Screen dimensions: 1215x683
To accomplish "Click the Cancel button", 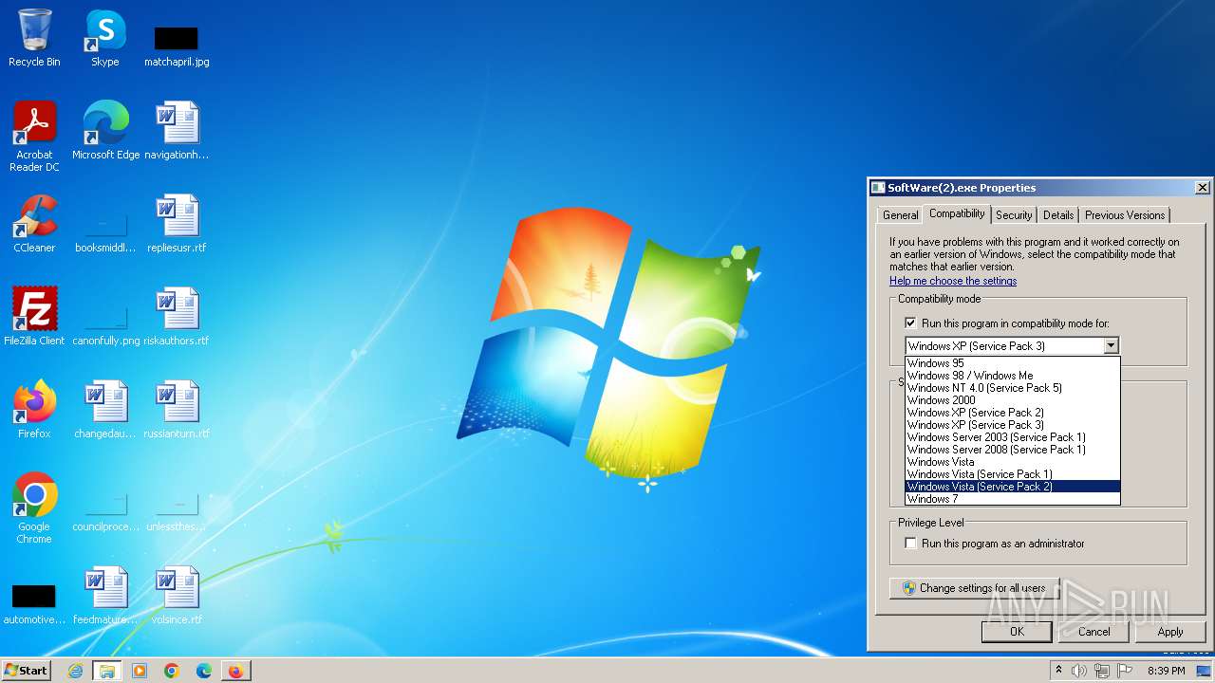I will 1093,632.
